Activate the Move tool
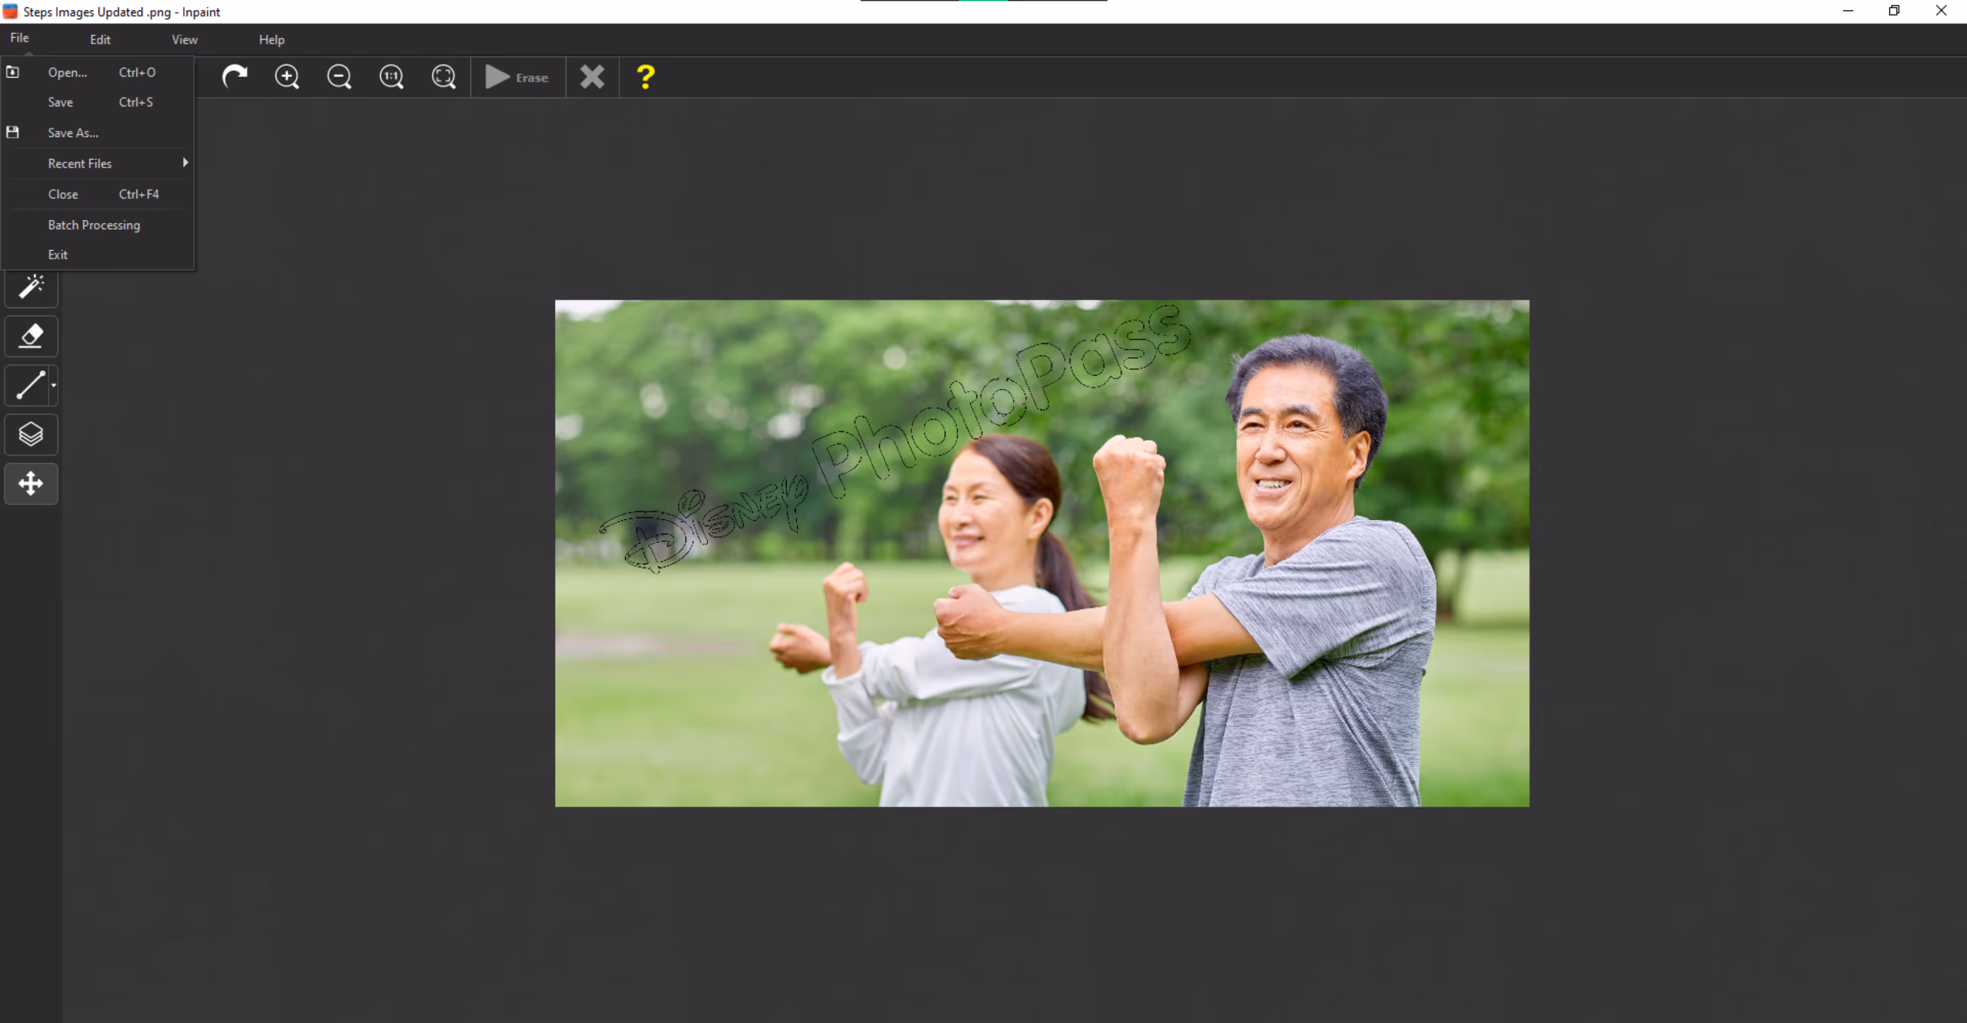 pos(30,483)
